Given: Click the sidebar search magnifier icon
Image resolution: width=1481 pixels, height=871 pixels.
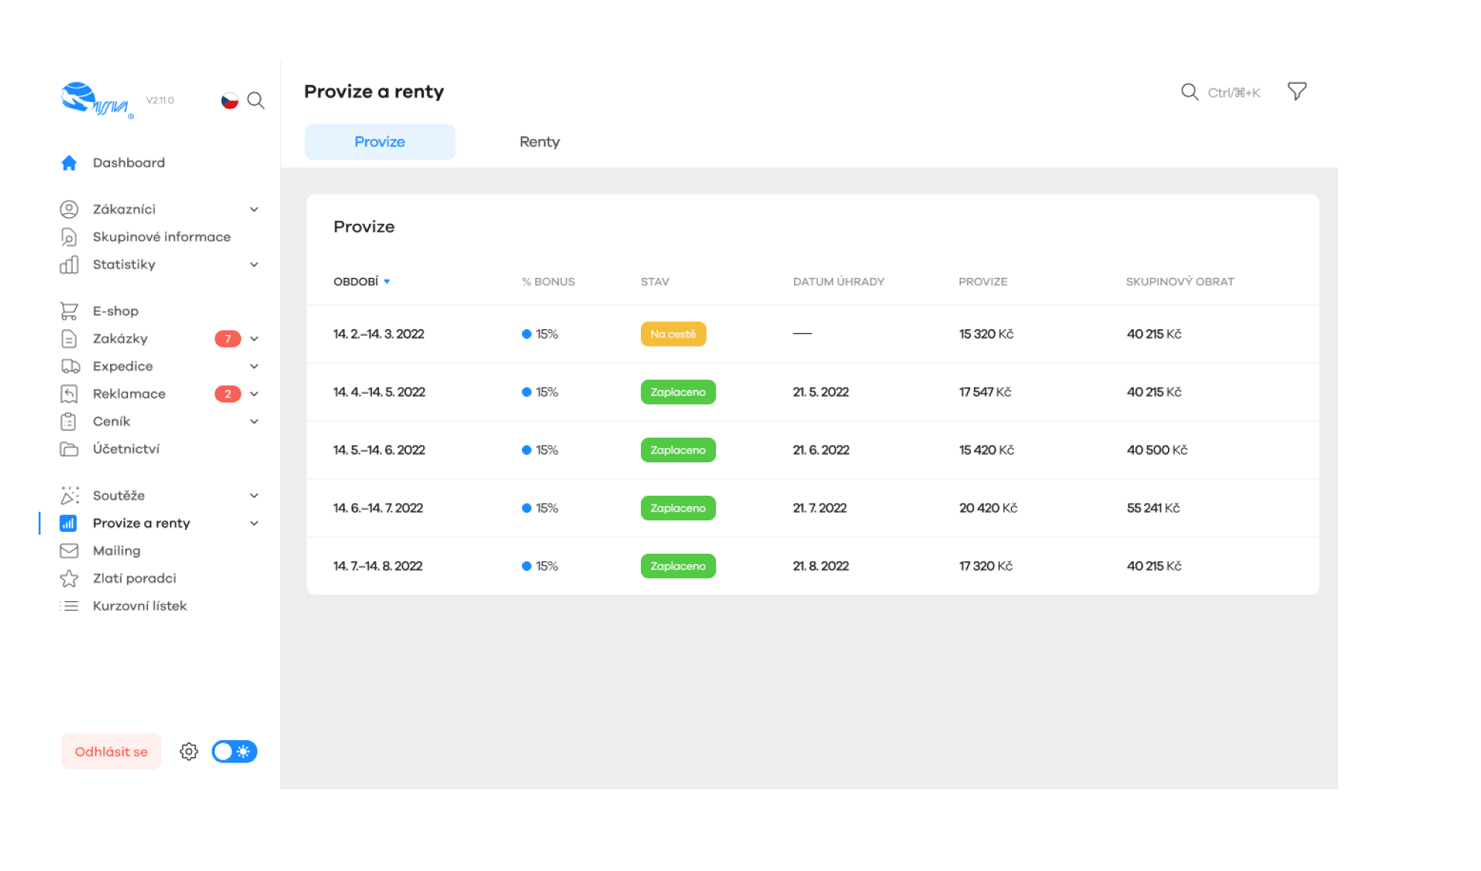Looking at the screenshot, I should (x=256, y=100).
